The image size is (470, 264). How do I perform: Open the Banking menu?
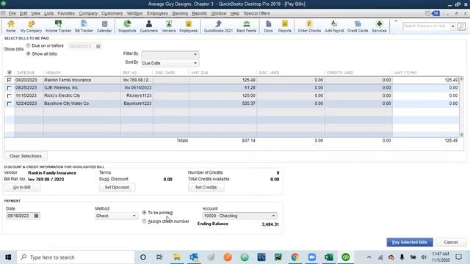point(180,13)
